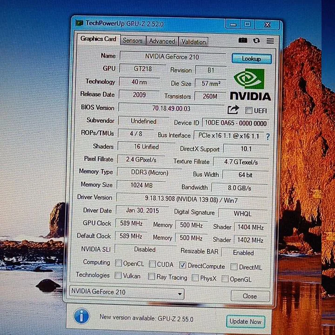Click the Release Date value 2009
The width and height of the screenshot is (335, 335).
click(x=139, y=95)
